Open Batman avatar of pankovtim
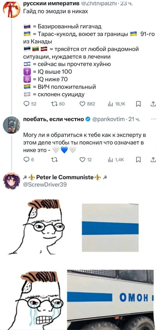The image size is (160, 330). click(11, 125)
